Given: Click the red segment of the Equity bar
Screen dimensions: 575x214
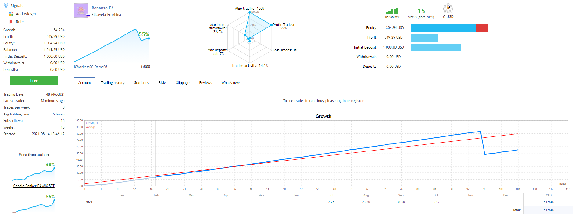Looking at the screenshot, I should point(482,28).
